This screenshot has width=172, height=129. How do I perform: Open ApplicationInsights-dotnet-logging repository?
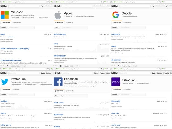tap(15, 48)
